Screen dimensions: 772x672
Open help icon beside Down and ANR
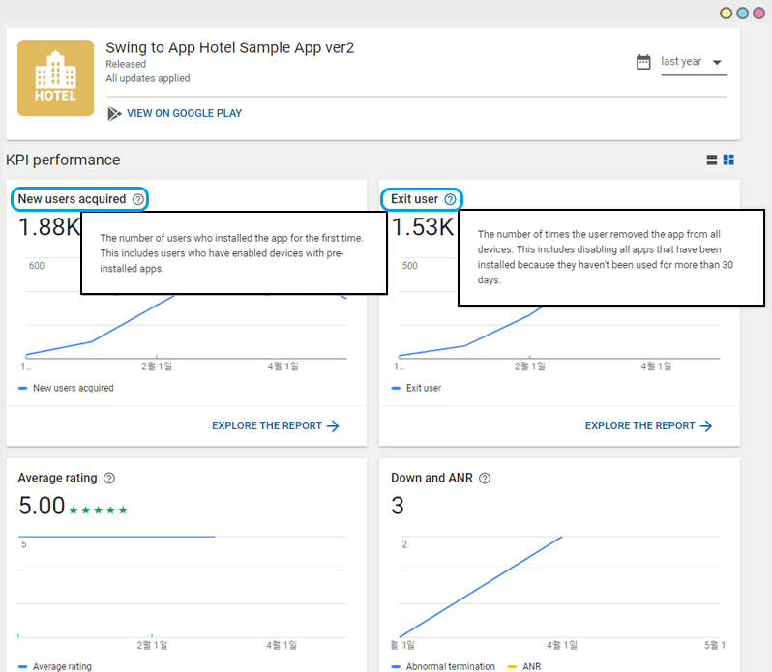(485, 478)
